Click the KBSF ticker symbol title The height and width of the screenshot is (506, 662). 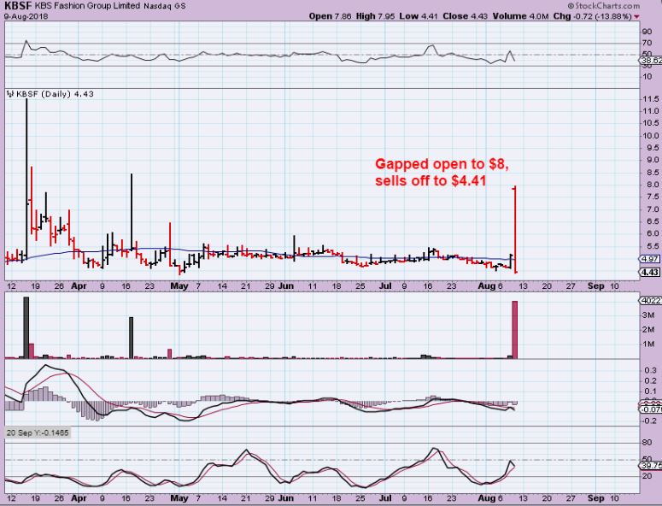point(18,6)
